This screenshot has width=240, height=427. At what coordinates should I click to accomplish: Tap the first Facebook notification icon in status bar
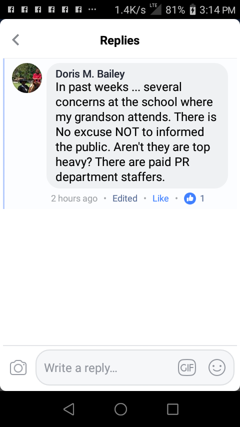[x=11, y=10]
